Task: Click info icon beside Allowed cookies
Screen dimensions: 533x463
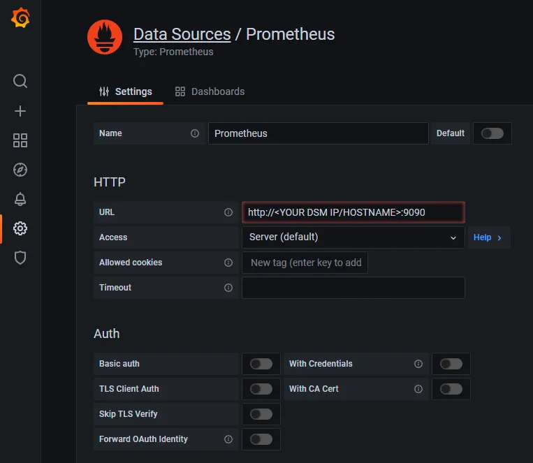Action: pyautogui.click(x=228, y=263)
